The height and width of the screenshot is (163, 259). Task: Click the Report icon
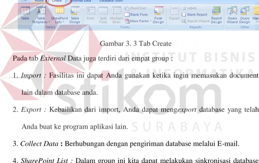pos(174,13)
